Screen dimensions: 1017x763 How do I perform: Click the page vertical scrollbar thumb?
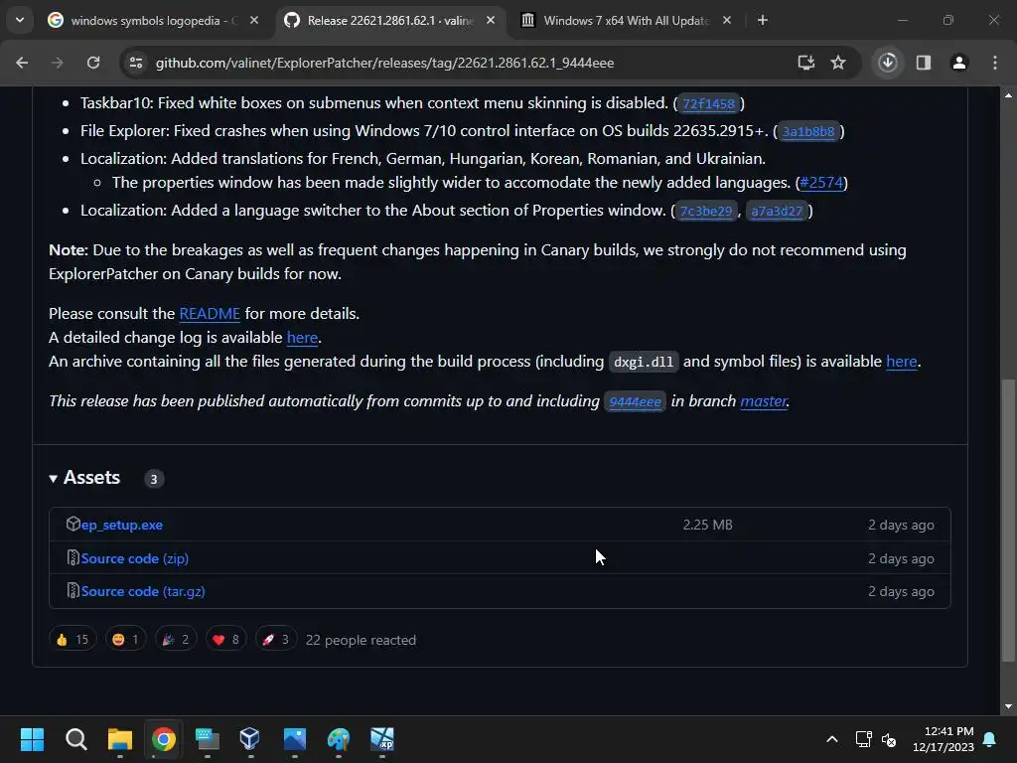[1008, 521]
